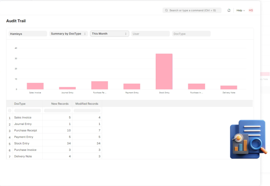Click the DocType column header
The image size is (270, 186).
20,104
